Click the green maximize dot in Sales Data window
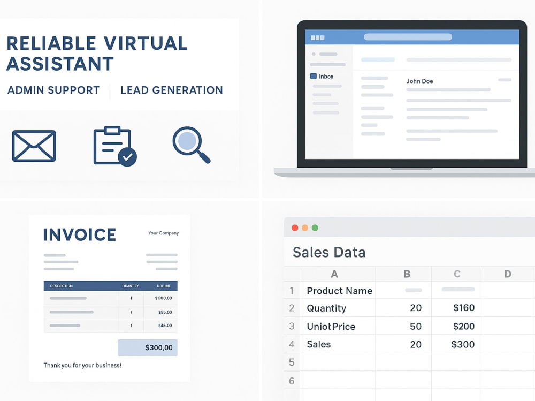This screenshot has height=401, width=535. tap(315, 228)
